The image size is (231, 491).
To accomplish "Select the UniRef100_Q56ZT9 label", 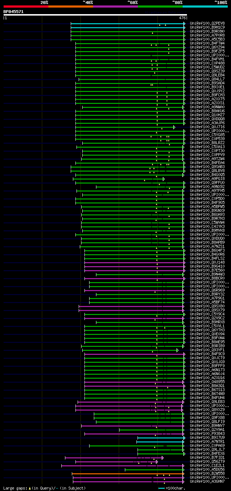I will click(x=207, y=461).
